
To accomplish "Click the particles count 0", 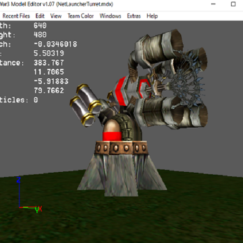I will click(36, 100).
